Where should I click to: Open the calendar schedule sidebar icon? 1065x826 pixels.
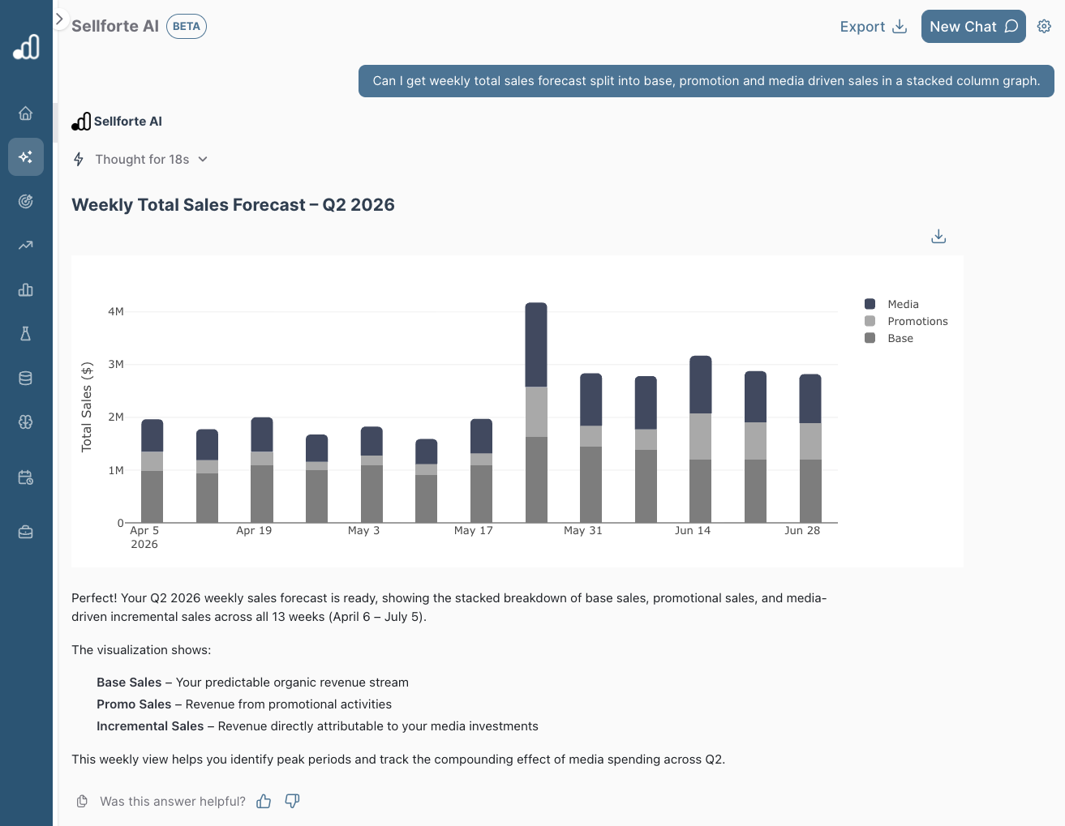[26, 477]
